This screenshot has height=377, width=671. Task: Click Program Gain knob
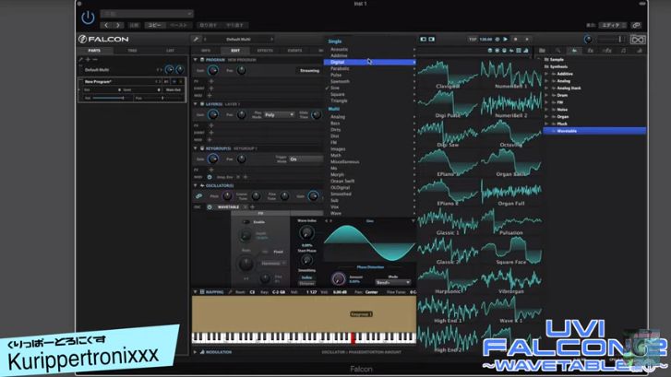tap(212, 71)
